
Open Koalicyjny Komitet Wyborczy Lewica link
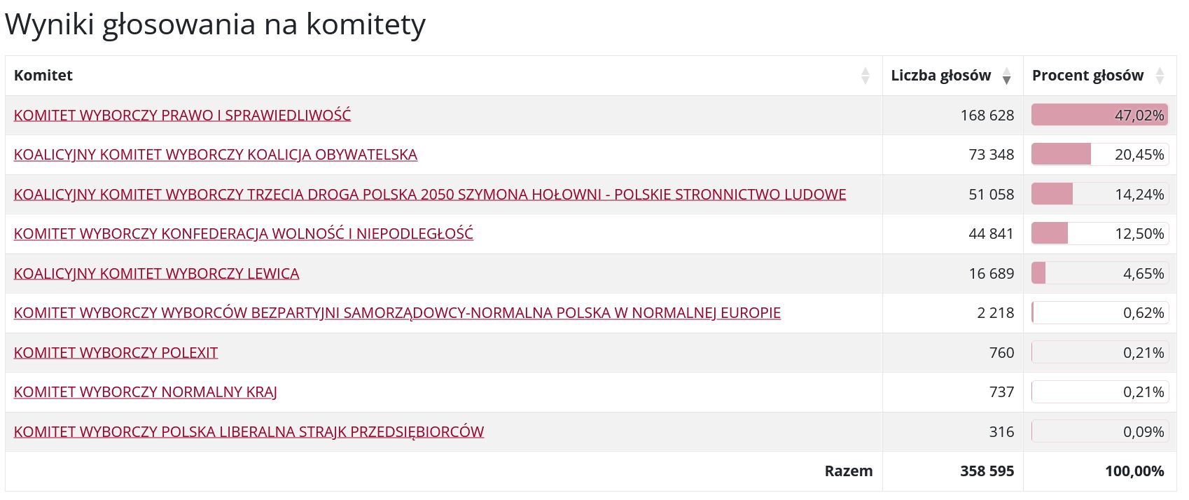[156, 274]
